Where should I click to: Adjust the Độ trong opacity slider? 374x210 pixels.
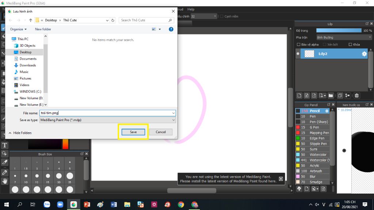pos(339,31)
